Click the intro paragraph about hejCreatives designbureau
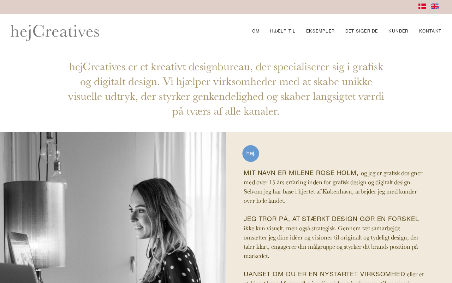The width and height of the screenshot is (452, 283). click(x=226, y=89)
